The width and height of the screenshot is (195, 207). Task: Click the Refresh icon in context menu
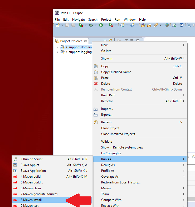coord(96,122)
